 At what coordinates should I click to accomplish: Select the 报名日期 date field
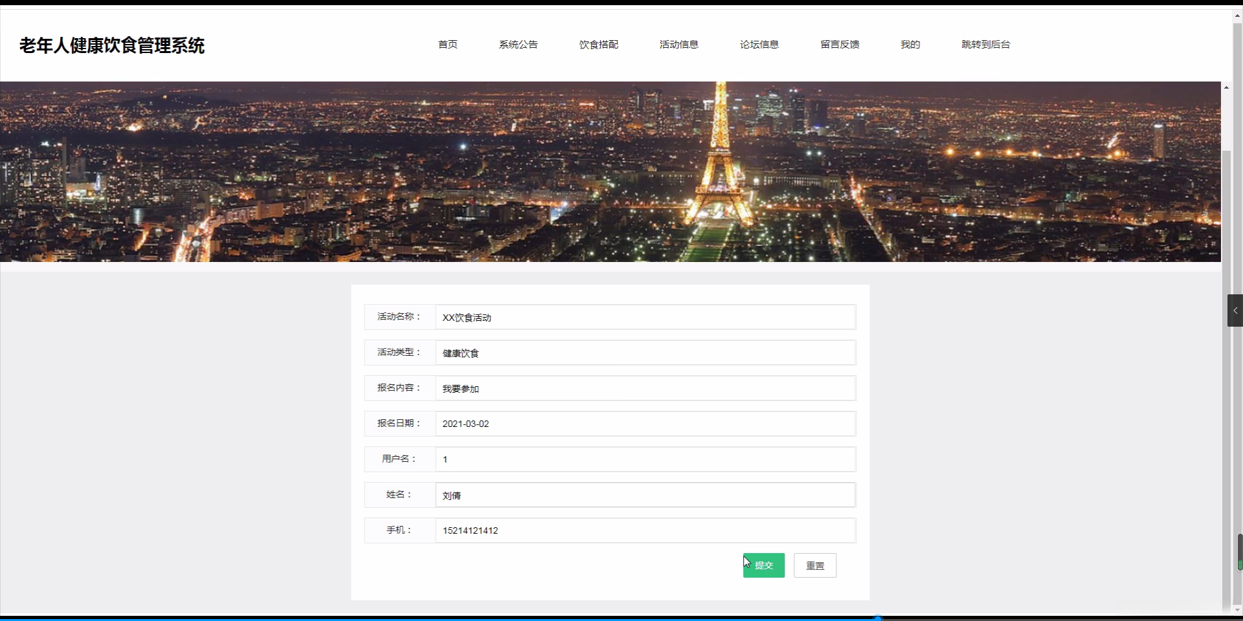(x=645, y=424)
